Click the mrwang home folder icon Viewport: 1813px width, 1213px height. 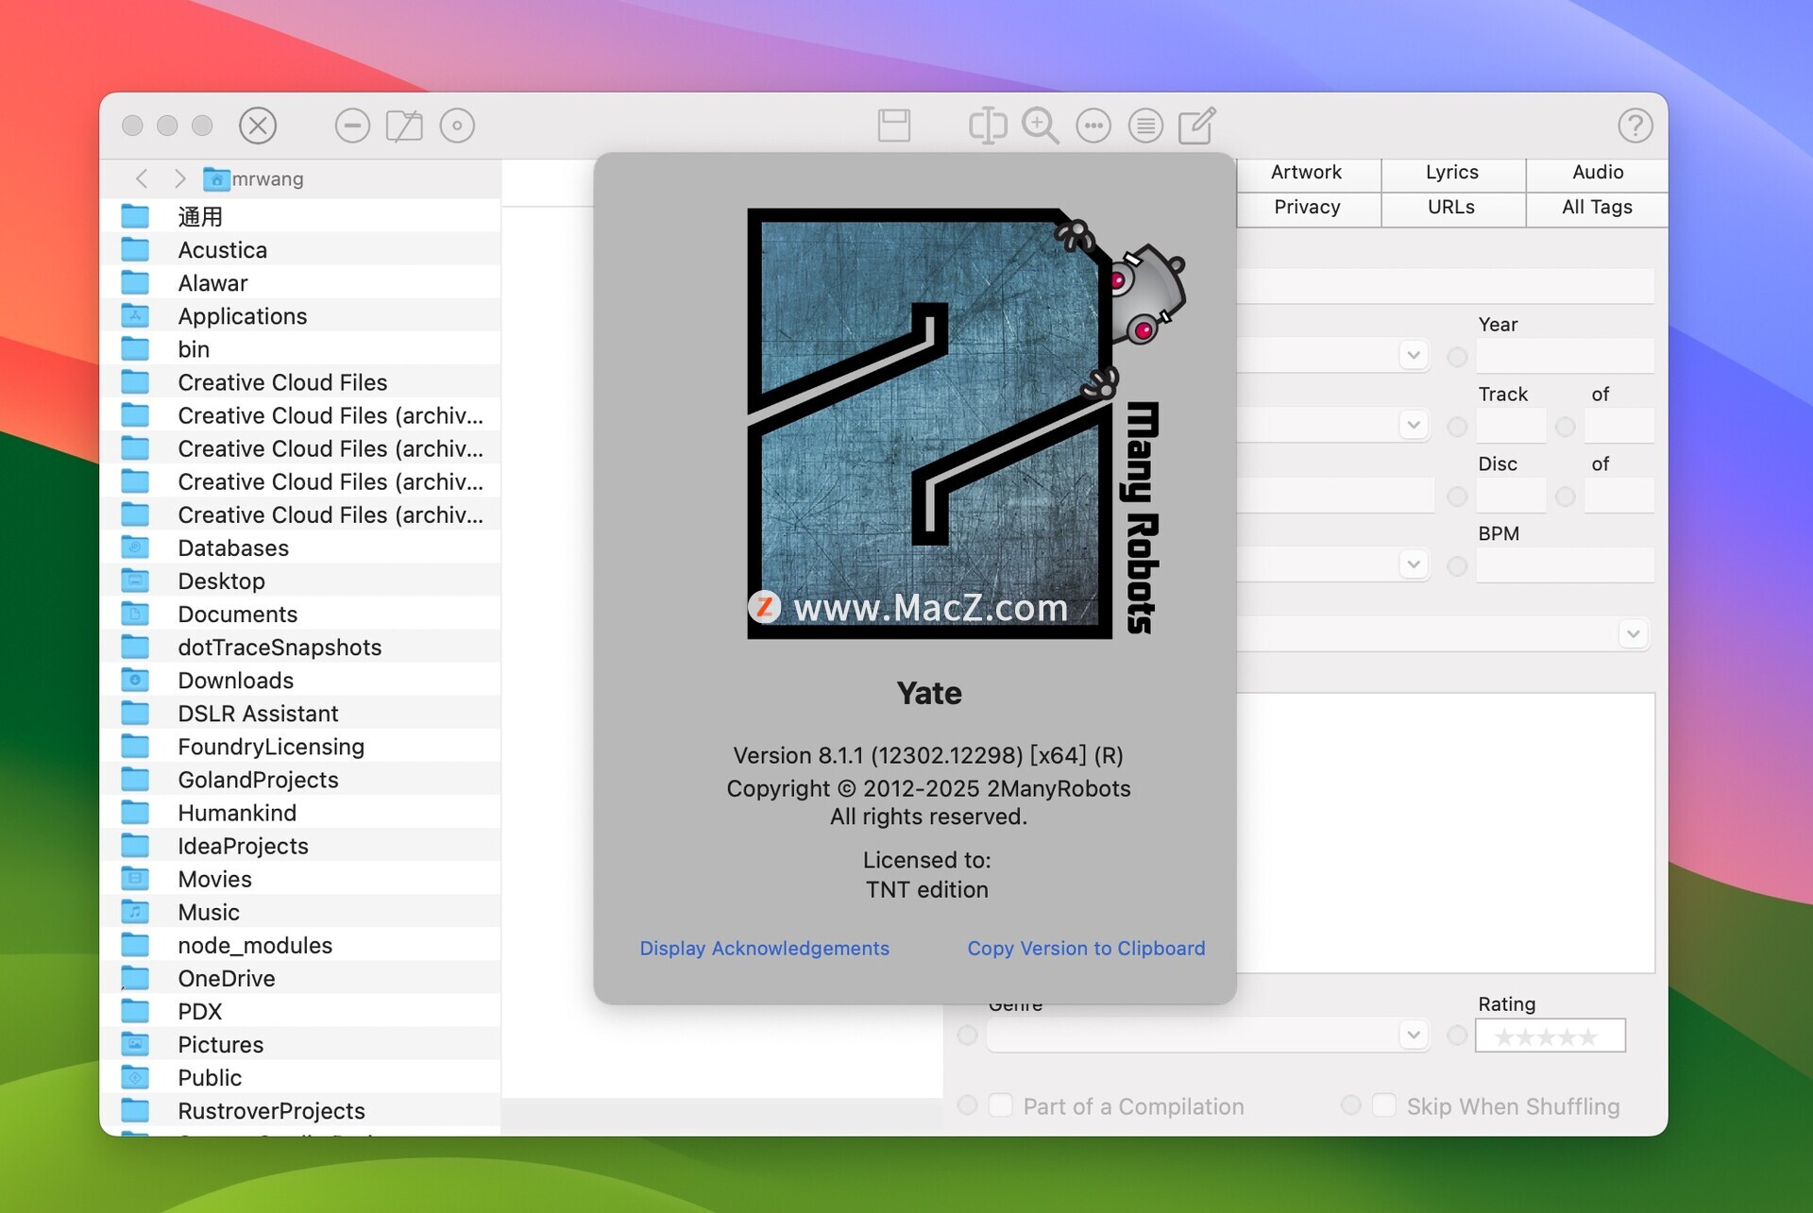pyautogui.click(x=216, y=178)
